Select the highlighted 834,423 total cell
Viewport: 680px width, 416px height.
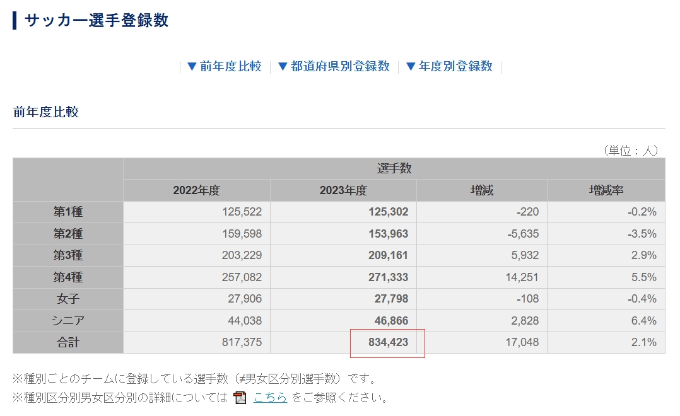pyautogui.click(x=388, y=342)
